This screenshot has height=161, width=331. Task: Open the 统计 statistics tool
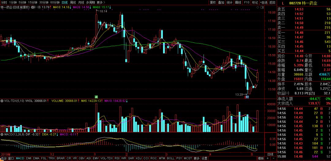click(x=230, y=2)
